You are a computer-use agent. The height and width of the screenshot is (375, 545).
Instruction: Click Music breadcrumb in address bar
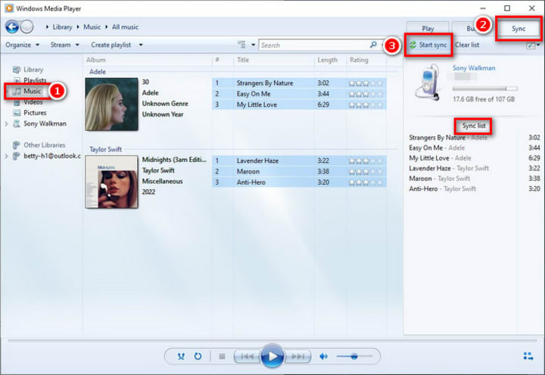tap(92, 27)
